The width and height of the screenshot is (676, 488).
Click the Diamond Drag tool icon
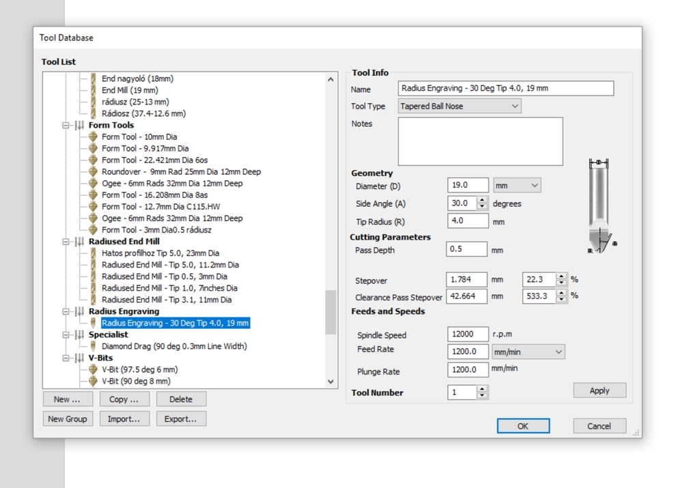click(94, 346)
